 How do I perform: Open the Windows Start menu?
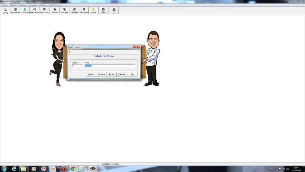tap(4, 169)
